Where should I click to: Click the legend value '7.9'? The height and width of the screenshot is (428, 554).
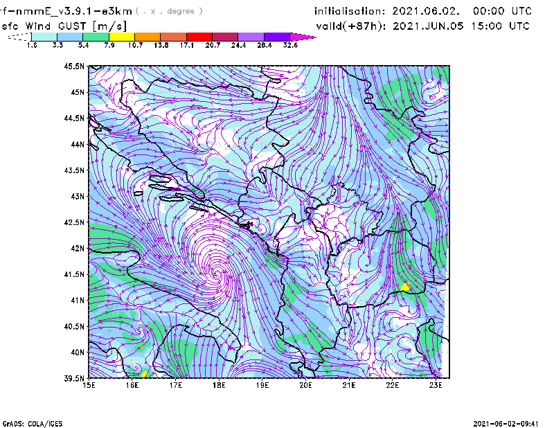coord(109,45)
